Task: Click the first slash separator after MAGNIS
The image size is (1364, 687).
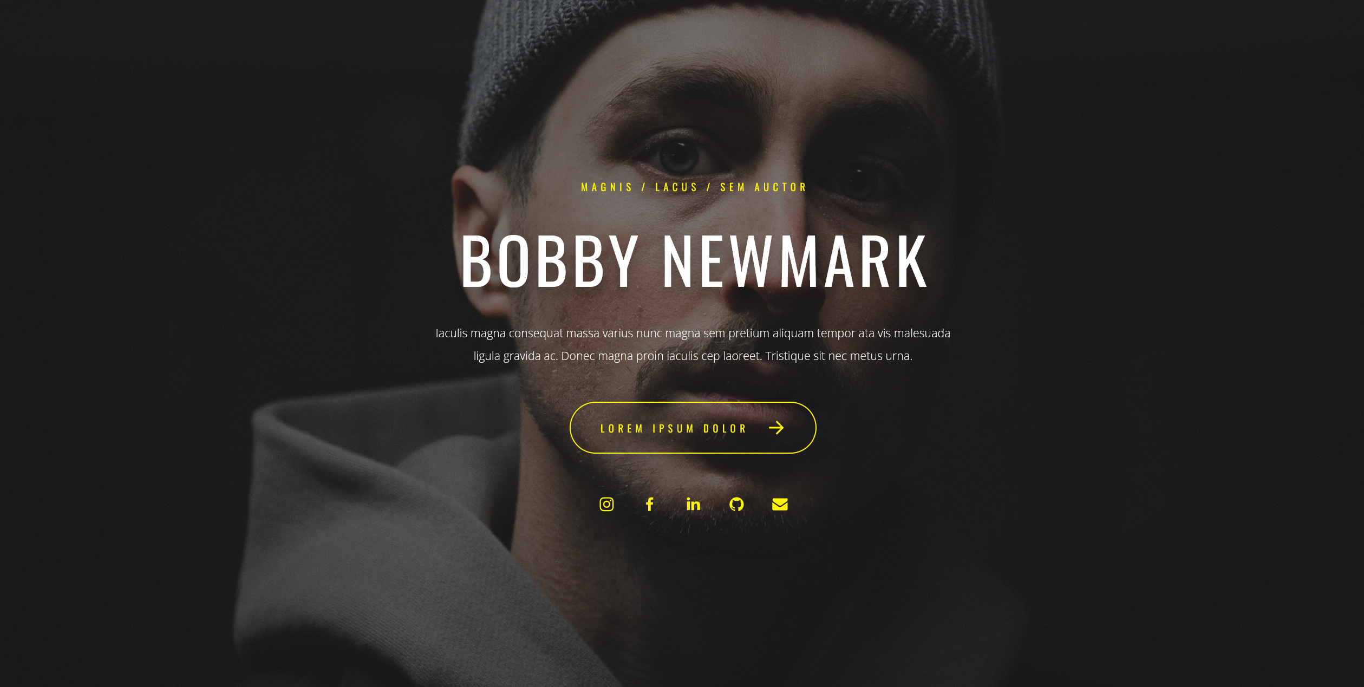Action: tap(644, 187)
